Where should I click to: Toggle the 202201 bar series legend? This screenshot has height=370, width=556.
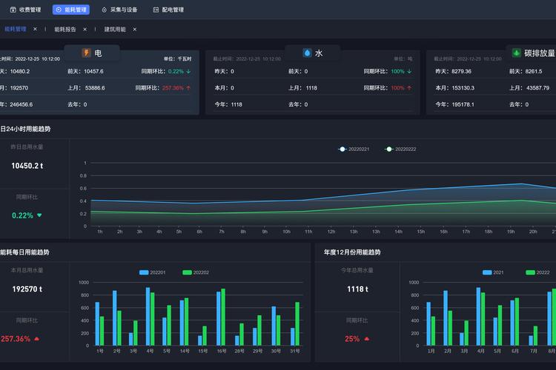click(153, 272)
